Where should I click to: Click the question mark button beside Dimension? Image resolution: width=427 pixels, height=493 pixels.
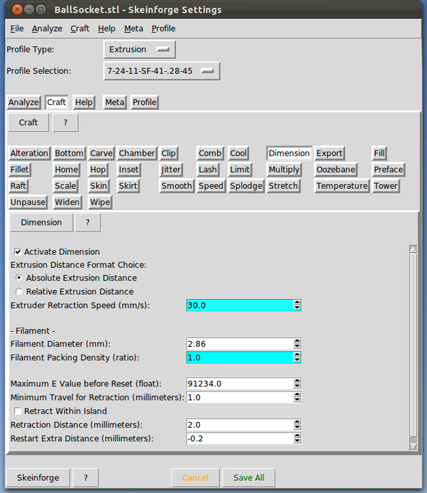(88, 222)
